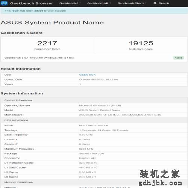Click the Multi-Core Score label
Viewport: 188px width, 188px height.
(141, 49)
